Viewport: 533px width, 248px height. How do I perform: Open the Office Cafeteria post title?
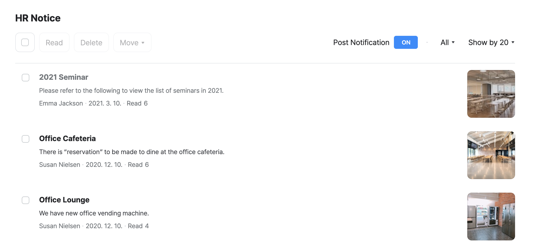click(x=67, y=139)
